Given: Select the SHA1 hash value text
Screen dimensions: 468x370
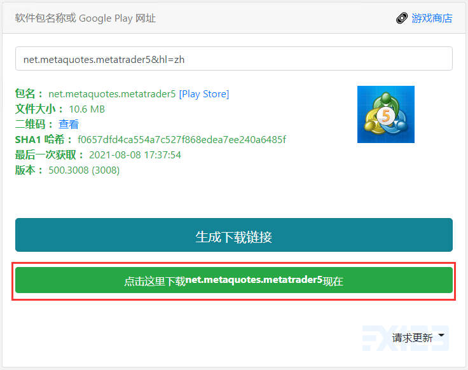Looking at the screenshot, I should 182,139.
